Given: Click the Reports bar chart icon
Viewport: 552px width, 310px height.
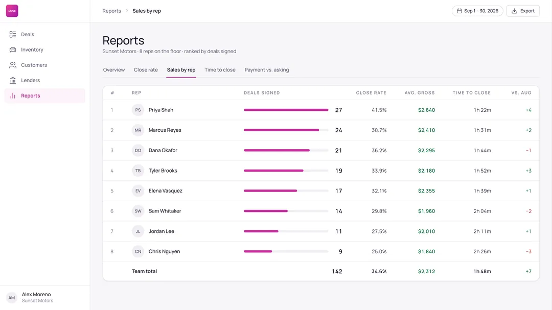Looking at the screenshot, I should [13, 96].
